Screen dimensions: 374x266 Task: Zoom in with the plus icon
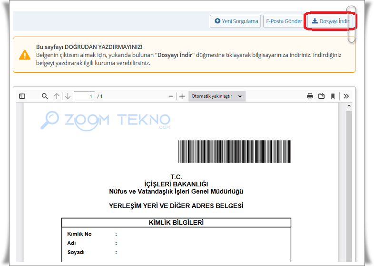(x=182, y=96)
